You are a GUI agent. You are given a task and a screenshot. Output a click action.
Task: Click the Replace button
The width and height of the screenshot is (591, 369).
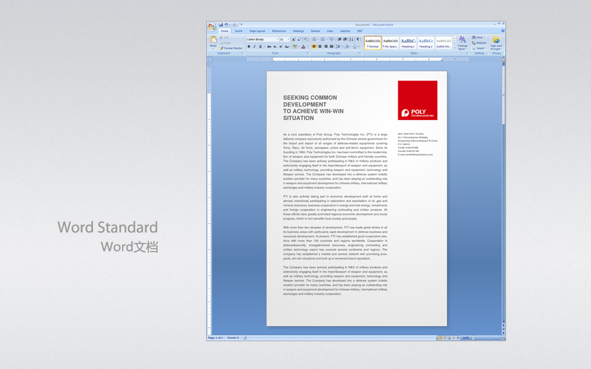(480, 43)
